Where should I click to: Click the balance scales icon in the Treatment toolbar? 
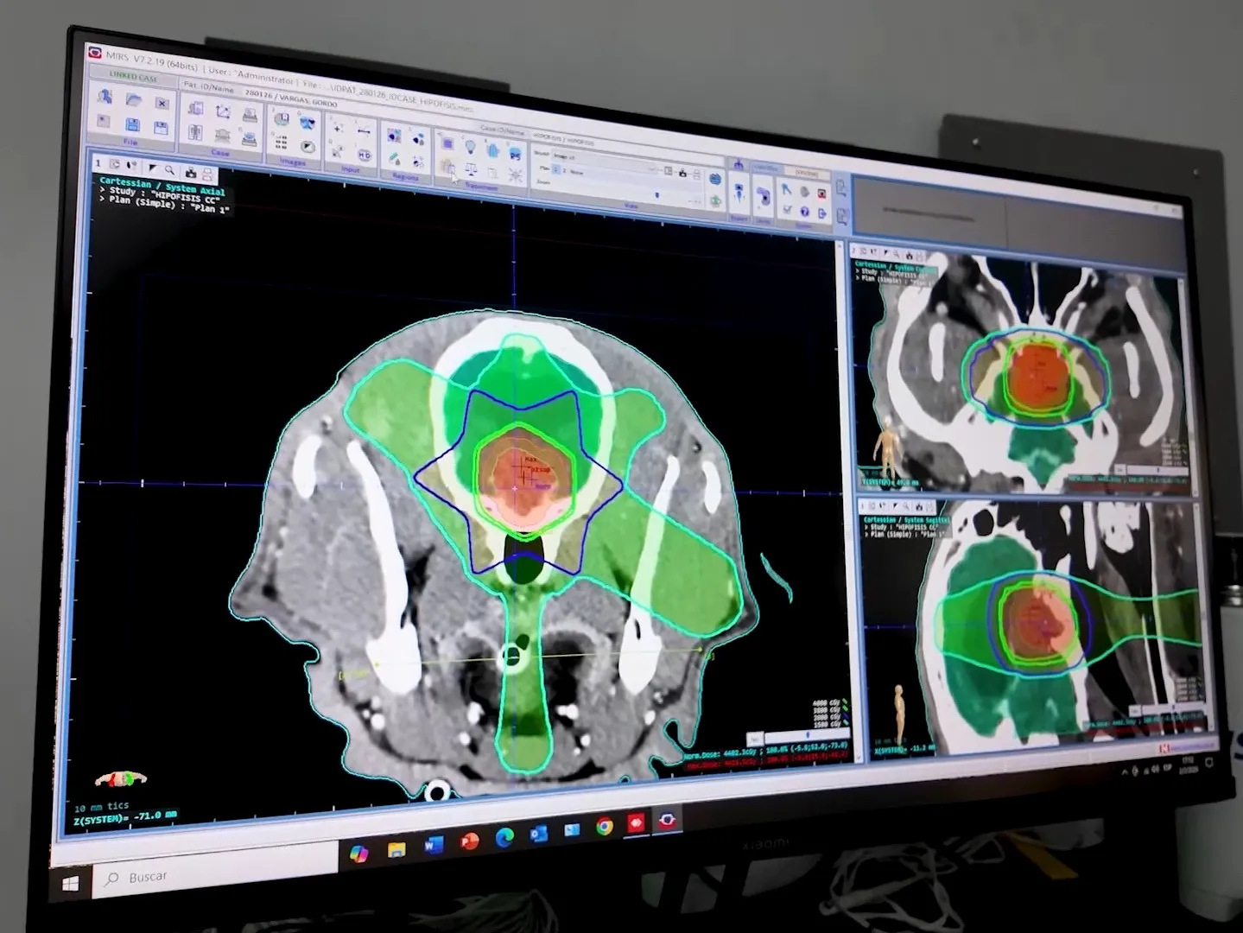[x=471, y=170]
